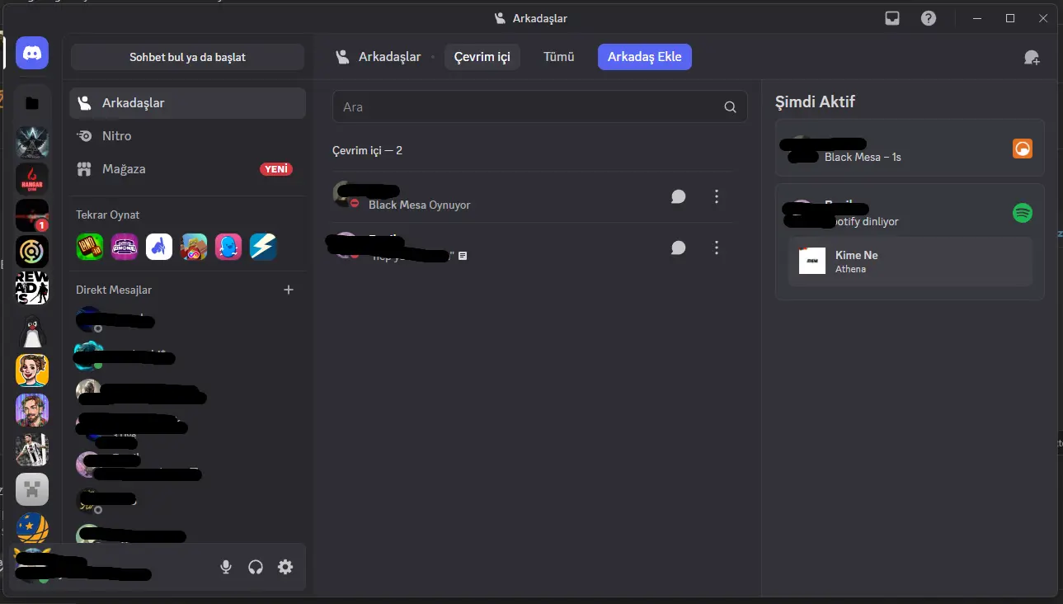Viewport: 1063px width, 604px height.
Task: Create a DM with the plus icon
Action: tap(289, 290)
